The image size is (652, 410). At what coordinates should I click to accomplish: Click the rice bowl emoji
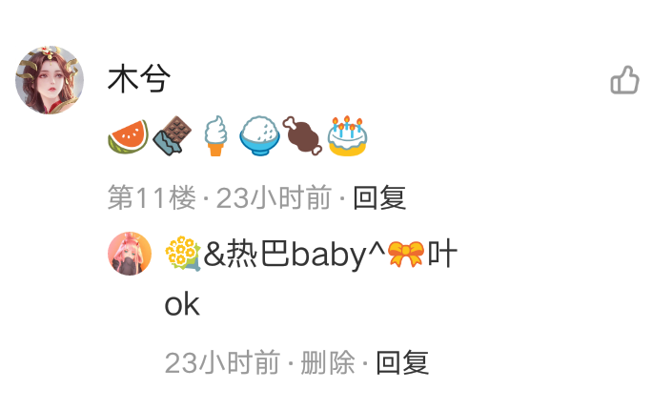click(259, 135)
